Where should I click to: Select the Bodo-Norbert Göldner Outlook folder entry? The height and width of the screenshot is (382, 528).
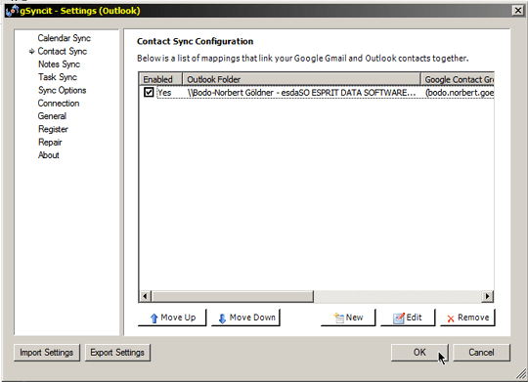(x=301, y=93)
